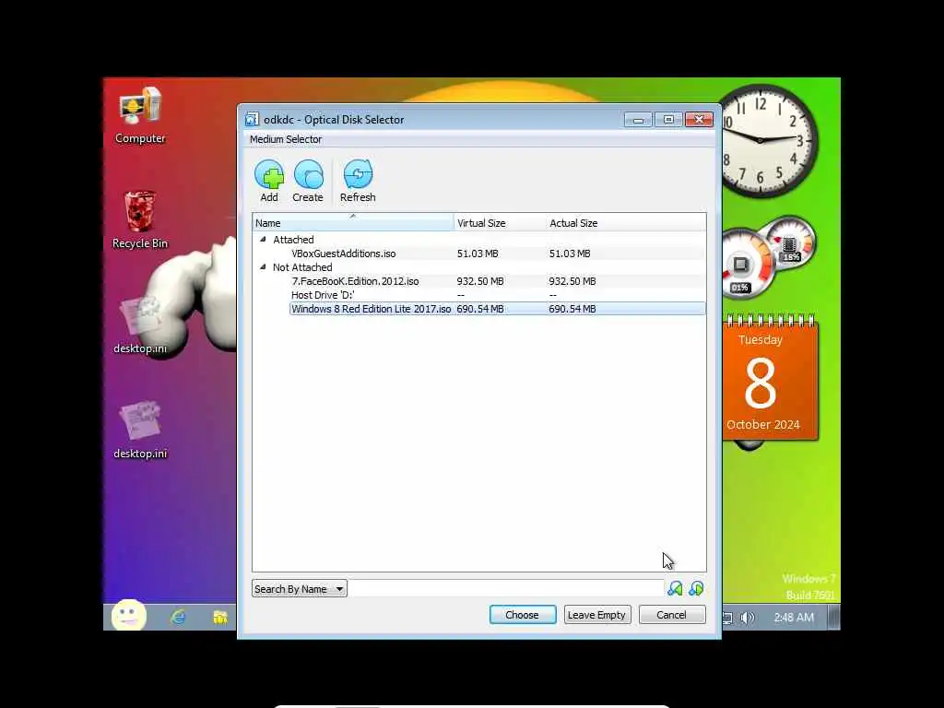Collapse the Not Attached group

coord(263,266)
